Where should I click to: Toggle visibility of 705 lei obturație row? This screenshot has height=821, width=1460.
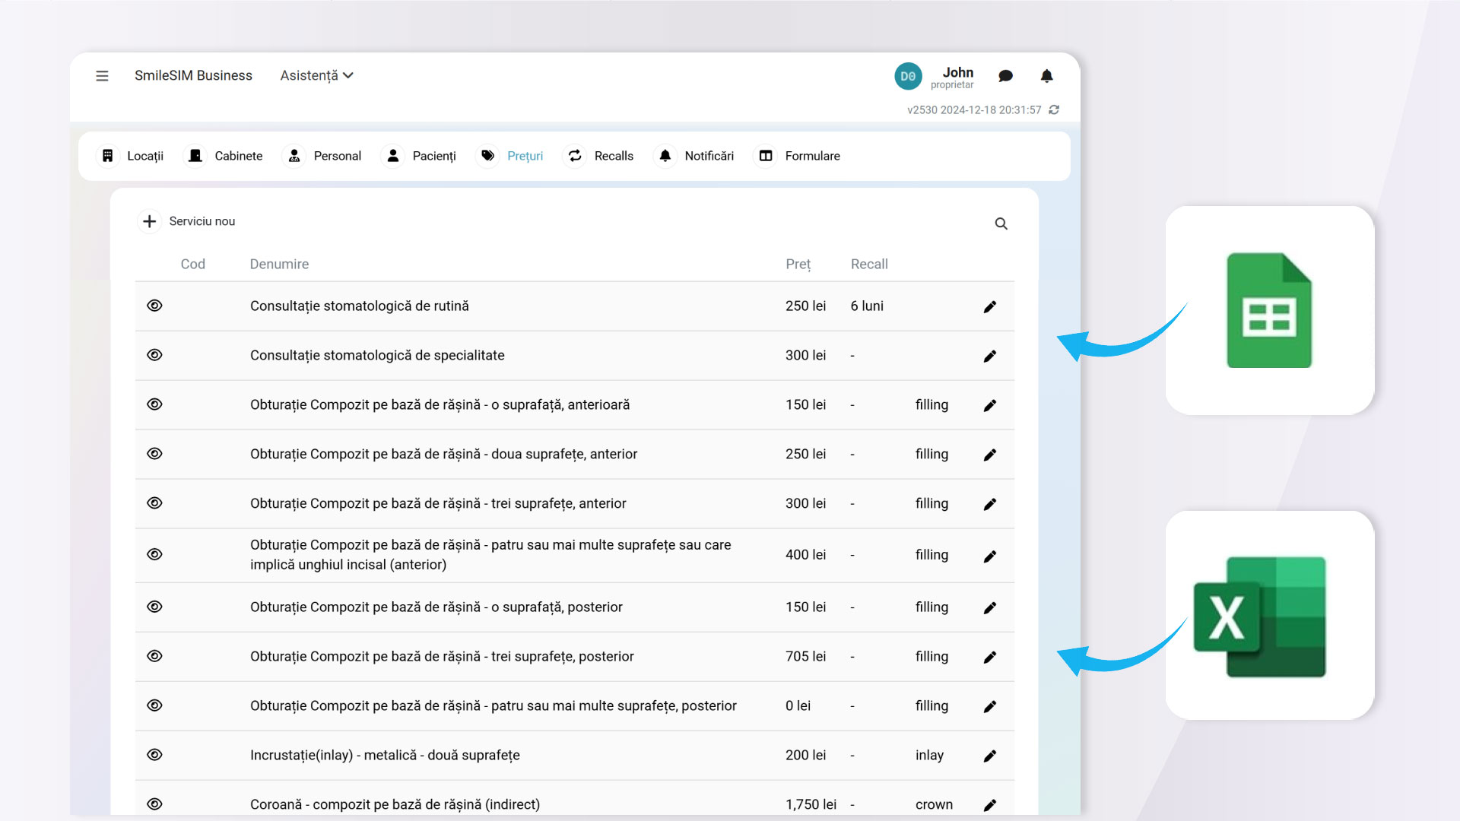[154, 656]
